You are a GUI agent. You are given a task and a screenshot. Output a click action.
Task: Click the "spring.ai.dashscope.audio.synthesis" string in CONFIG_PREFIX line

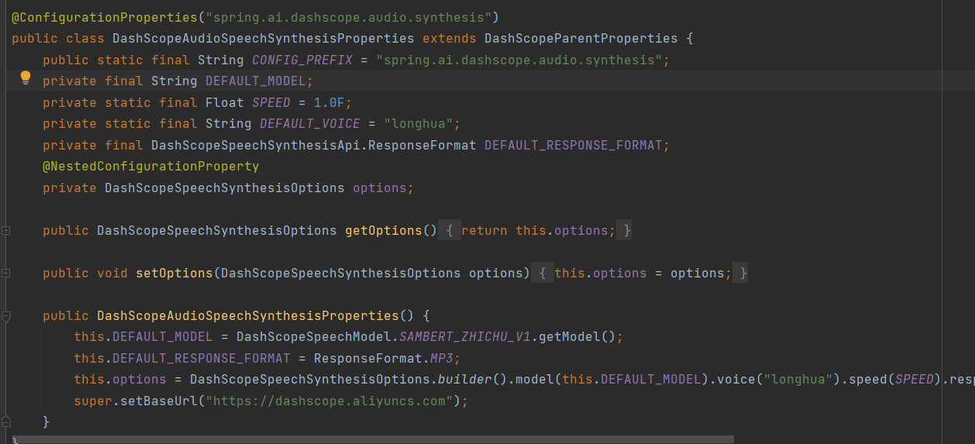click(519, 60)
